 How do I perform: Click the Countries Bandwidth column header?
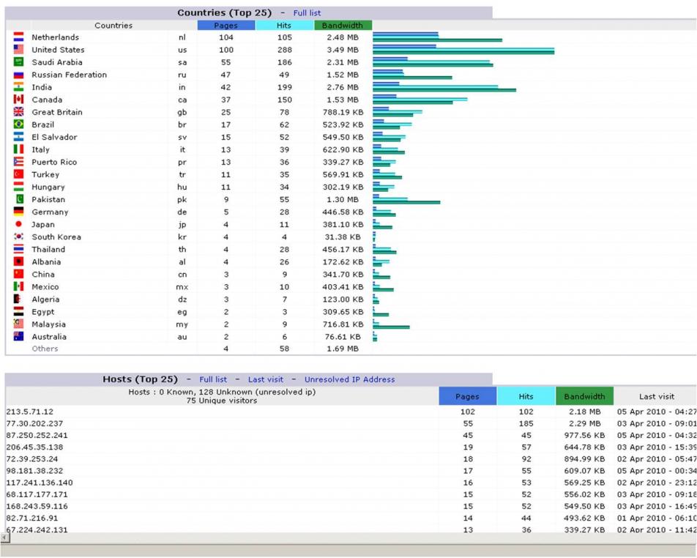(x=343, y=26)
